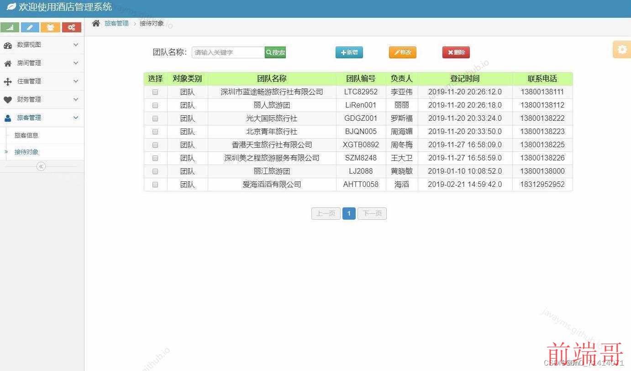Image resolution: width=631 pixels, height=371 pixels.
Task: Collapse the sidebar with double-chevron icon
Action: coord(41,166)
